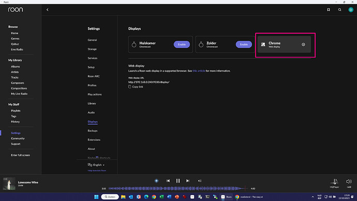Image resolution: width=357 pixels, height=201 pixels.
Task: Open Roon Radio sparkle icon in player
Action: pyautogui.click(x=156, y=180)
